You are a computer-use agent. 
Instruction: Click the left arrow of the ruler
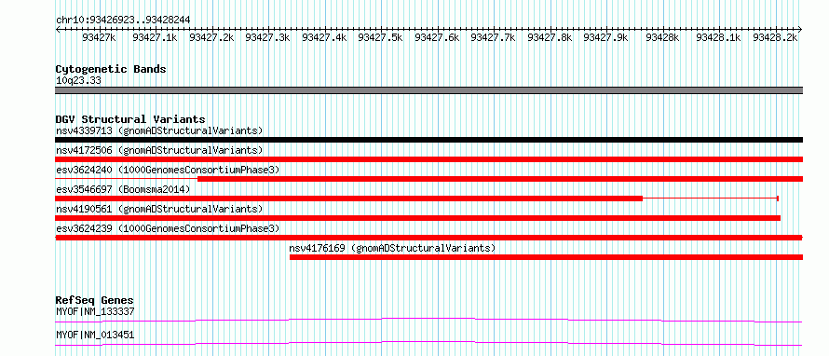(58, 29)
